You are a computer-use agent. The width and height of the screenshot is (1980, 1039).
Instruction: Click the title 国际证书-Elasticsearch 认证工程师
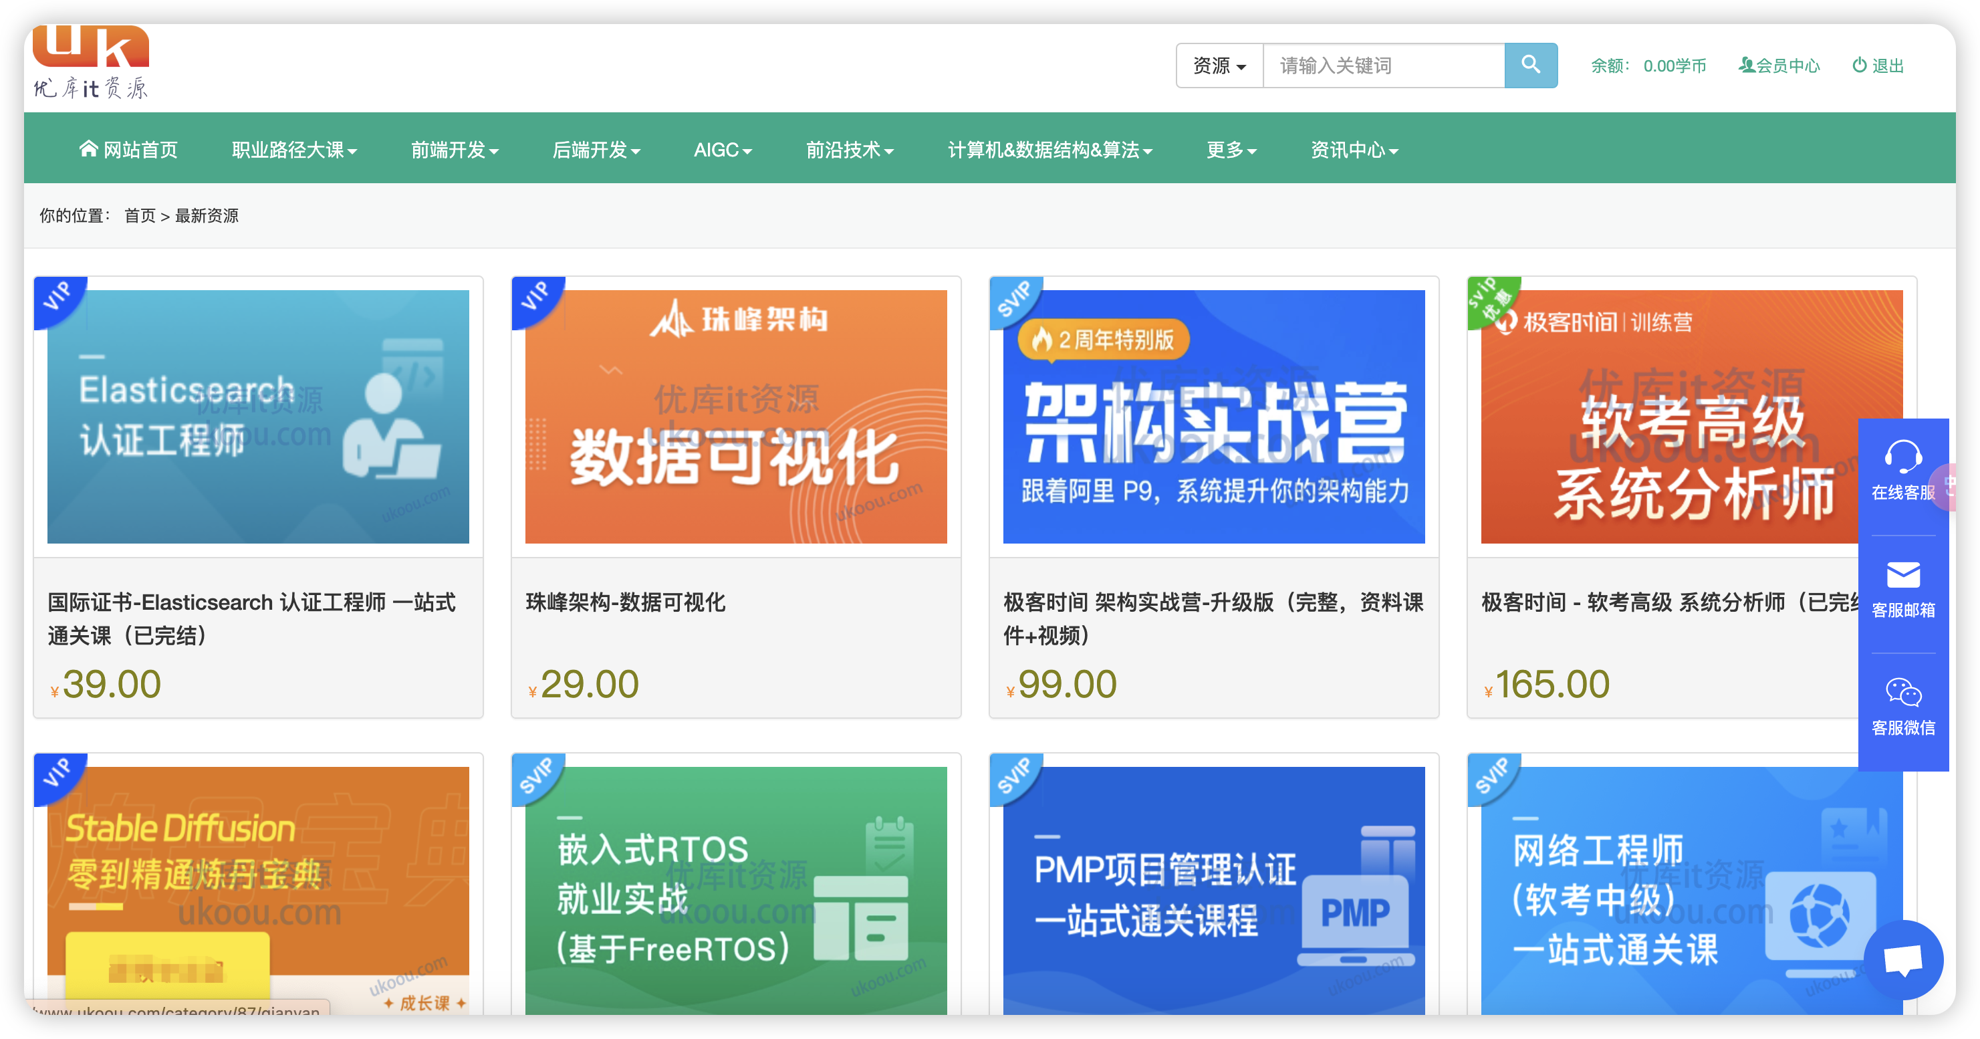[252, 618]
